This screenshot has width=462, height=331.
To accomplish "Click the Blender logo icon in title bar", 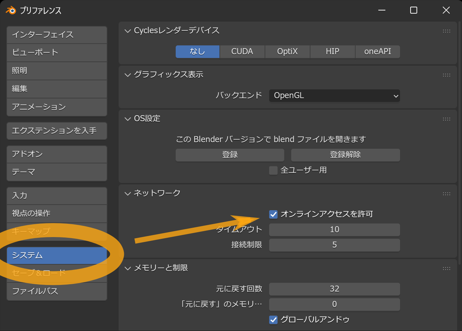I will [11, 10].
